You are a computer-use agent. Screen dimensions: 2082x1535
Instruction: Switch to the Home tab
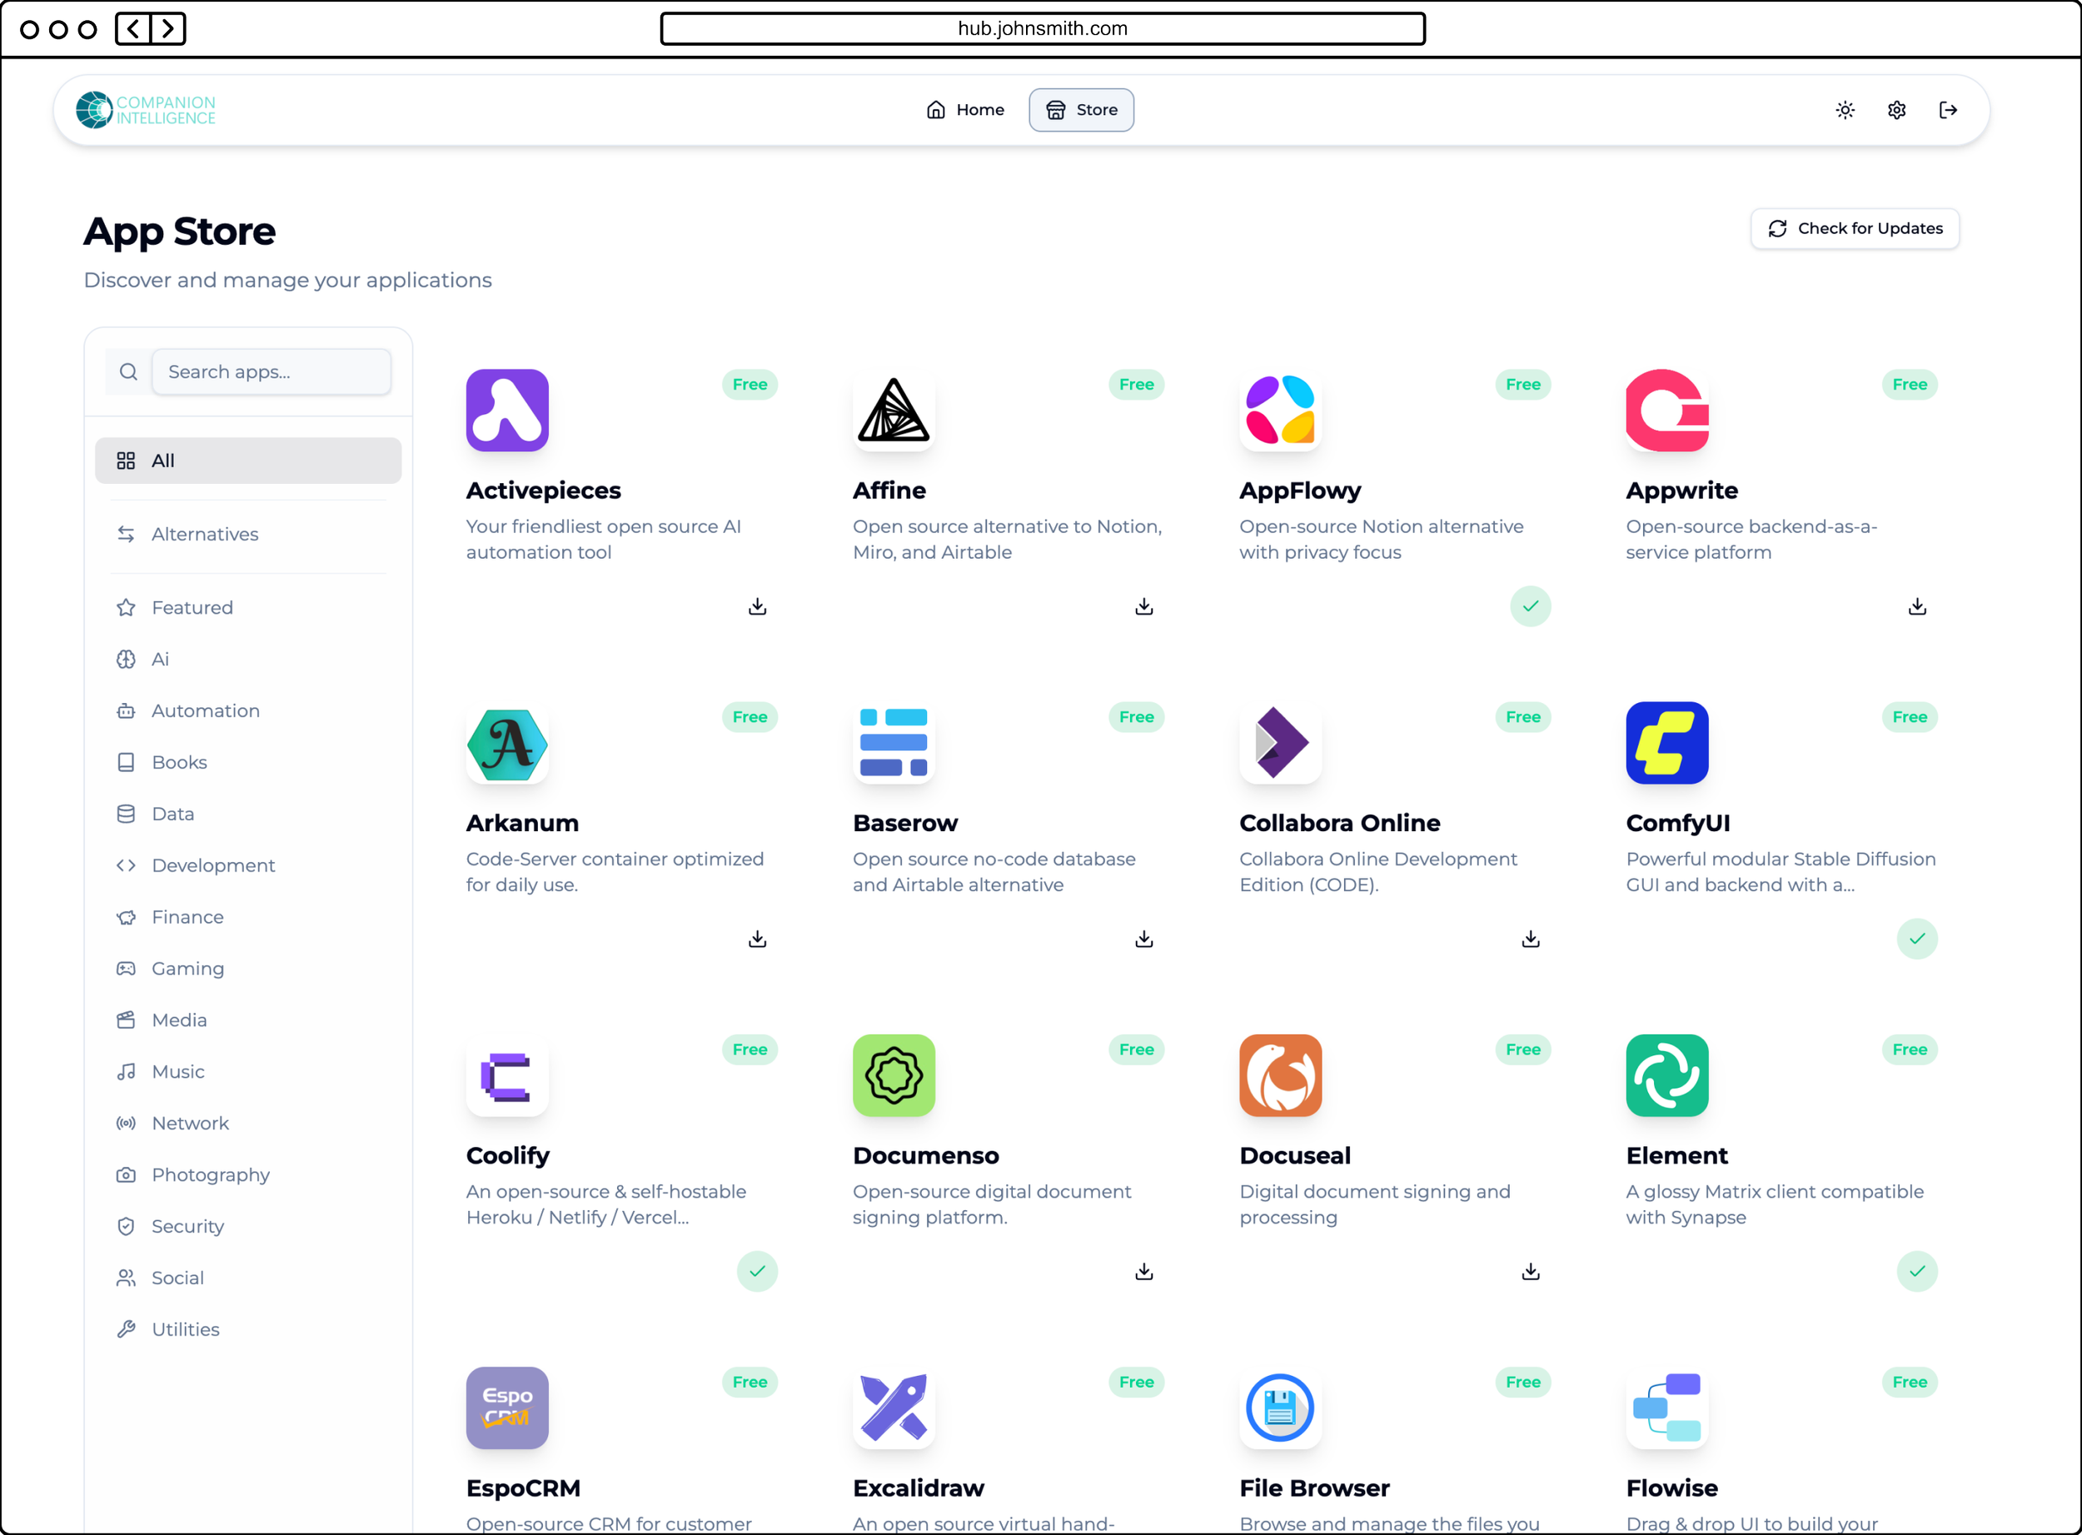click(965, 110)
